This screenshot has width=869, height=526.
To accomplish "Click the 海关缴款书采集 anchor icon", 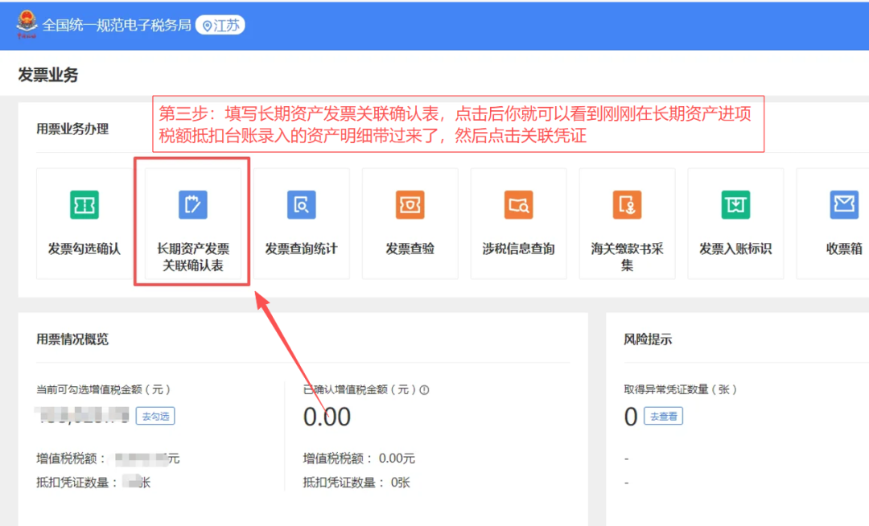I will click(627, 205).
